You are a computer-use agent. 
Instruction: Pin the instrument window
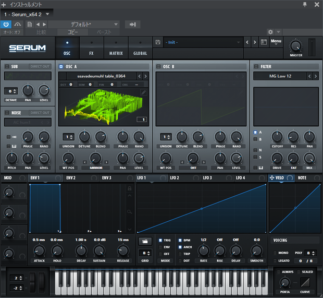tap(305, 5)
